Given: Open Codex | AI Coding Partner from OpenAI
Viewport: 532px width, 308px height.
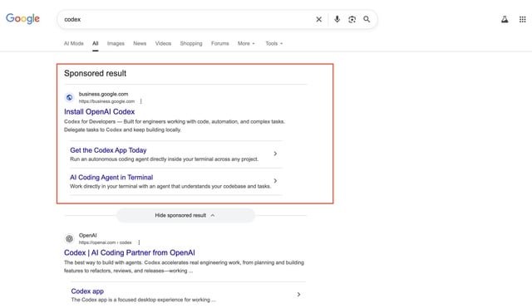Looking at the screenshot, I should [130, 252].
